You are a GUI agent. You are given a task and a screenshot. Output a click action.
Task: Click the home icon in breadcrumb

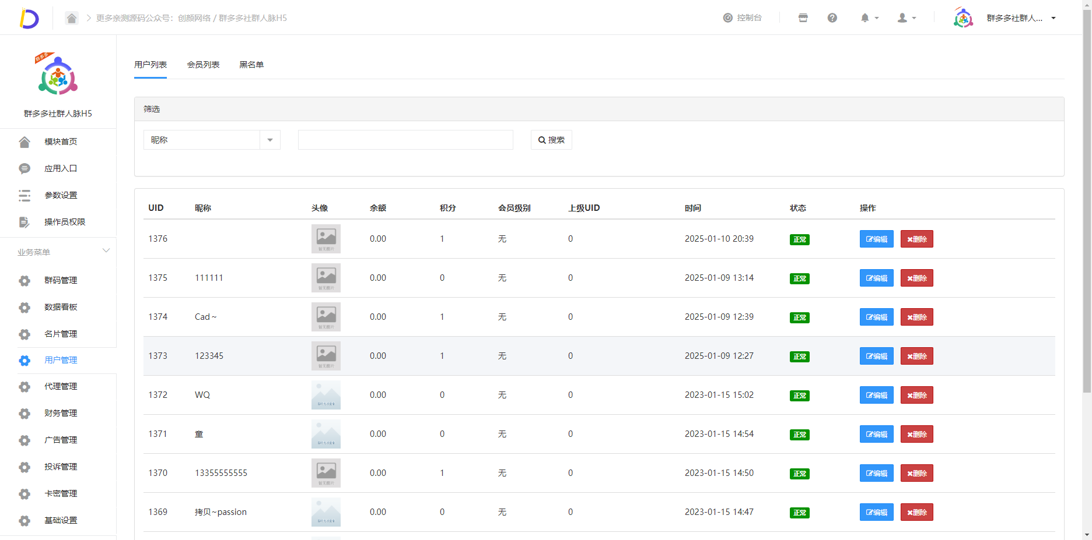point(71,18)
